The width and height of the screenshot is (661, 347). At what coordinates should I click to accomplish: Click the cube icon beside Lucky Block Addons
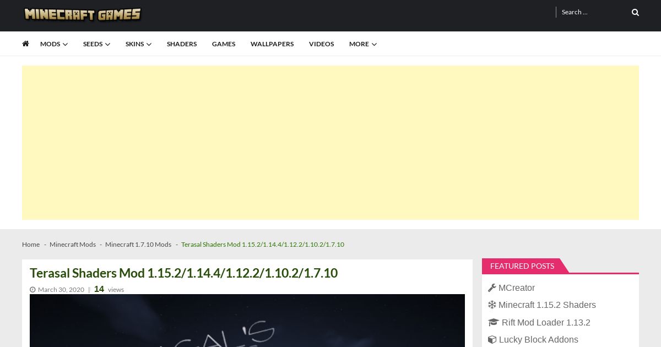point(492,339)
